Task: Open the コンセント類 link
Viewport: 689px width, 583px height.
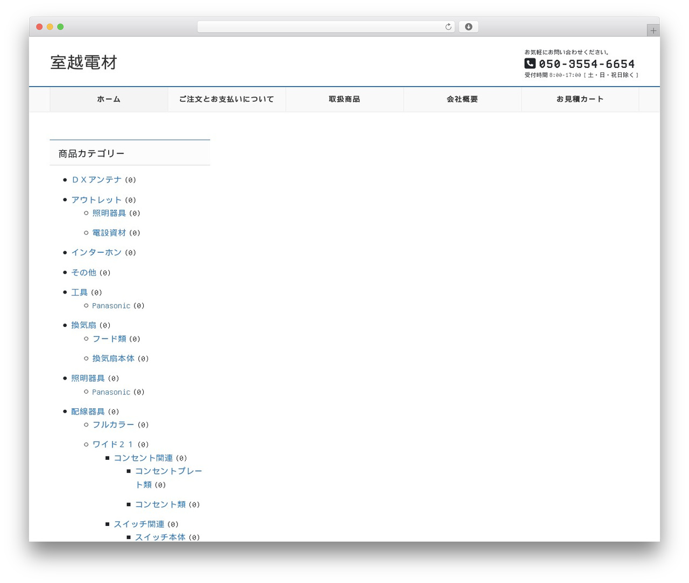Action: point(160,504)
